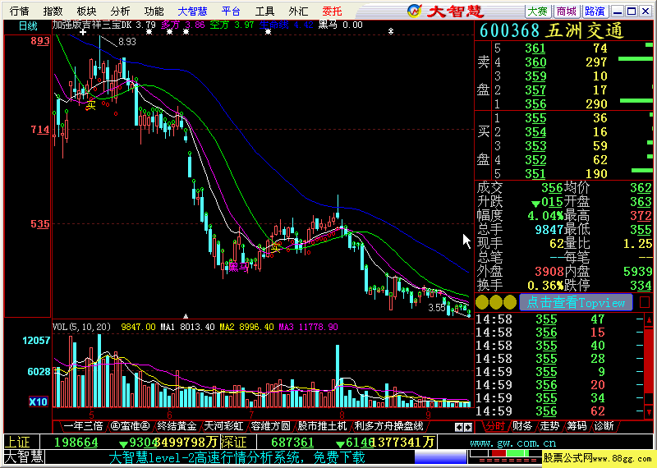Click the 日线 period label
The image size is (657, 468).
(x=28, y=26)
